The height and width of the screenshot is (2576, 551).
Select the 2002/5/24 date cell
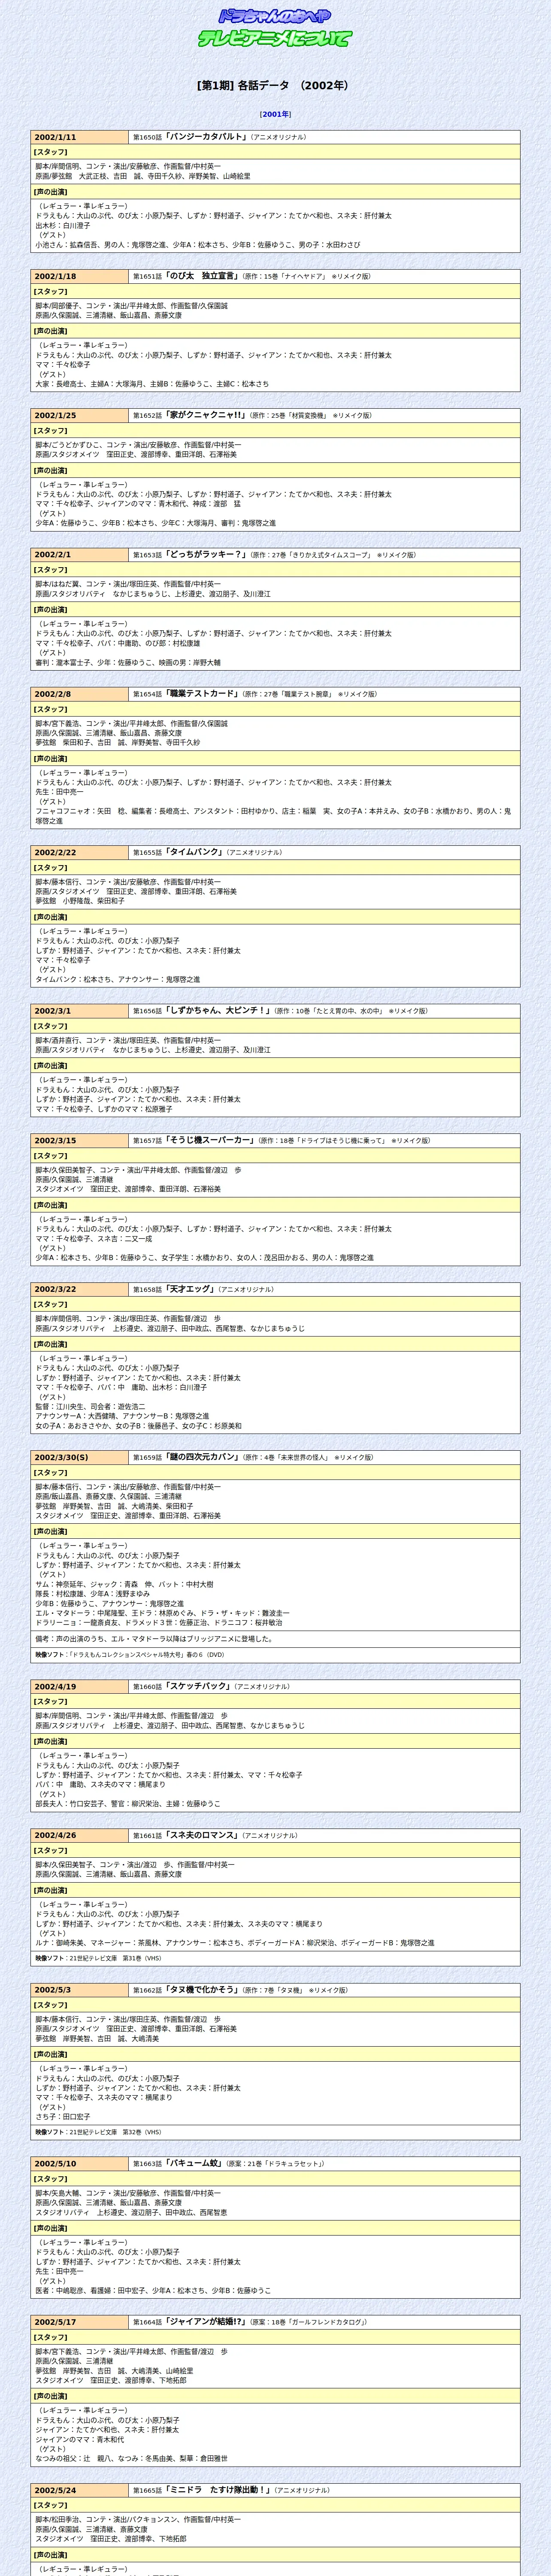pyautogui.click(x=80, y=2490)
